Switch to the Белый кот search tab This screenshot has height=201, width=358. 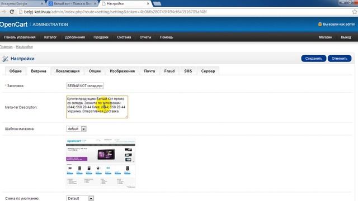click(72, 3)
